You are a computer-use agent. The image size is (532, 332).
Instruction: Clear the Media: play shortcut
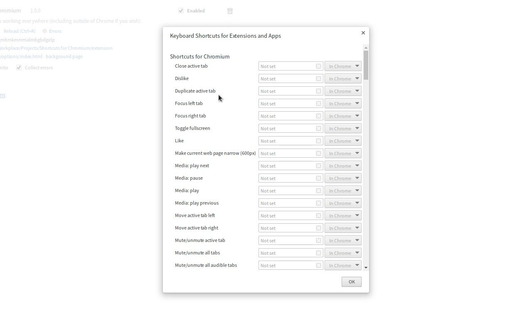(x=318, y=191)
